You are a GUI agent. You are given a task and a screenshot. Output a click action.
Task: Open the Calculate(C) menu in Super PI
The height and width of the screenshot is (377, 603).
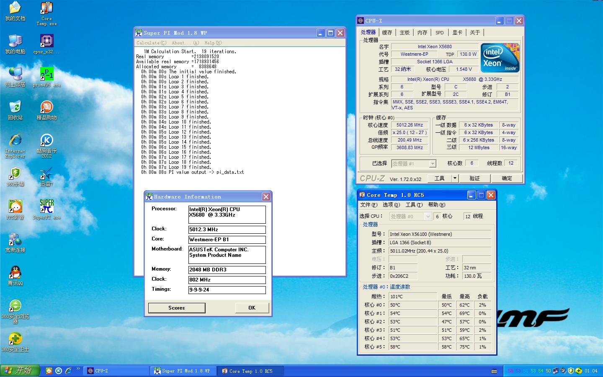click(x=151, y=43)
